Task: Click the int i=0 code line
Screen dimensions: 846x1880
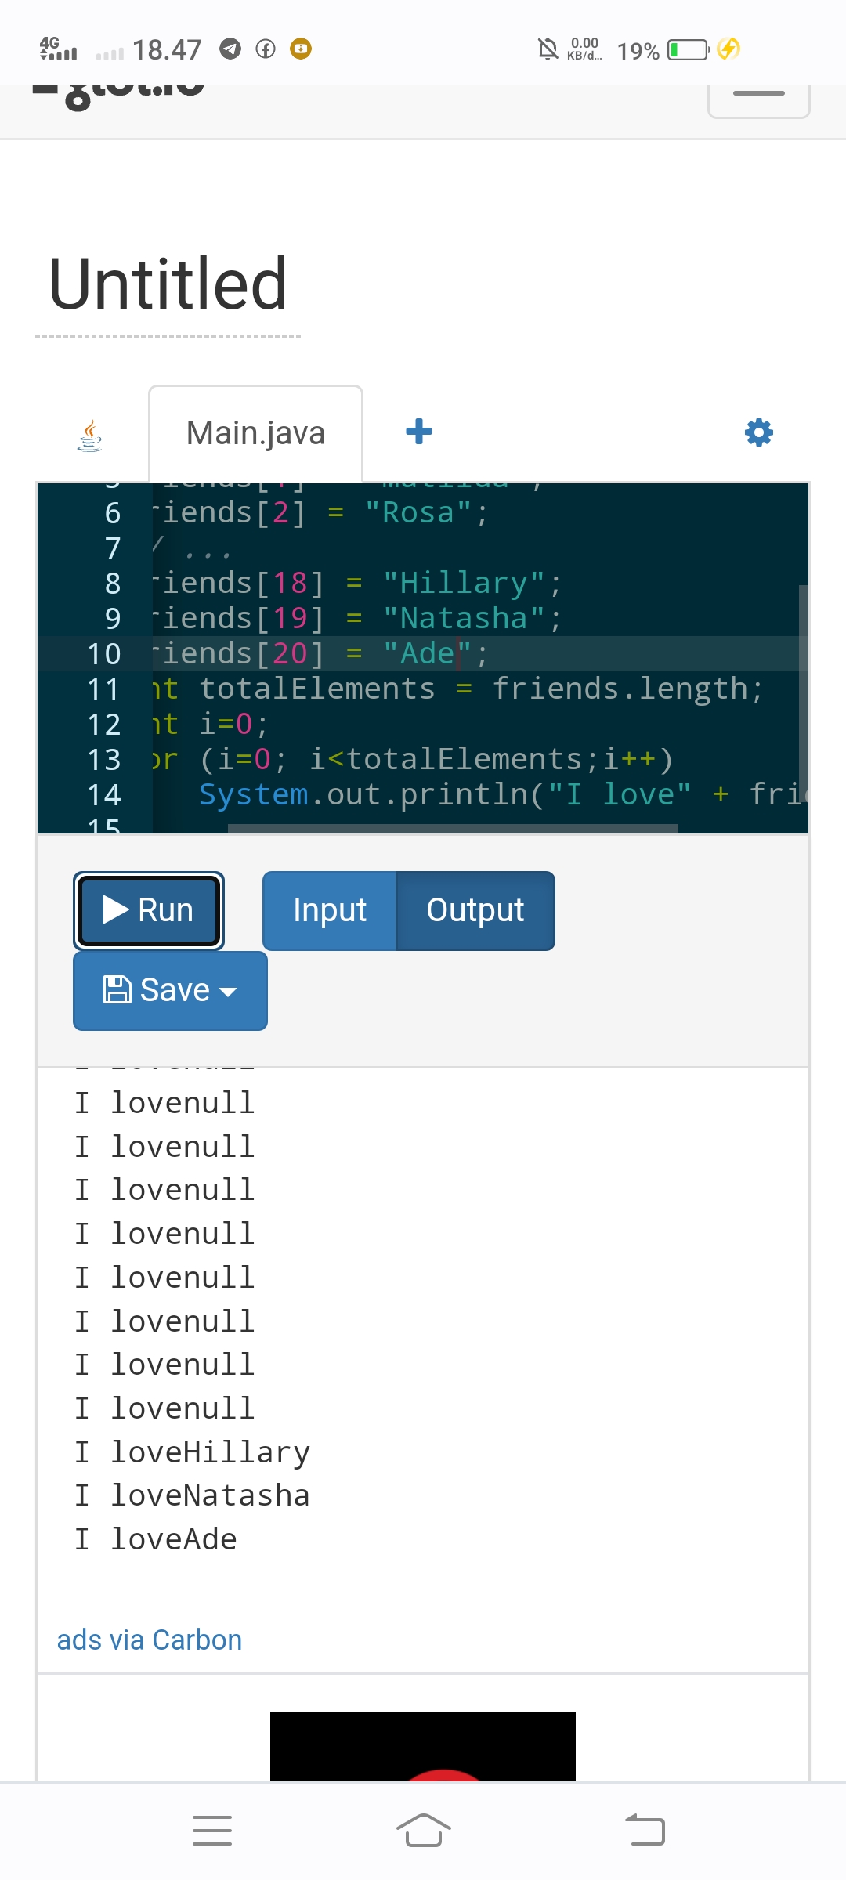Action: (x=210, y=724)
